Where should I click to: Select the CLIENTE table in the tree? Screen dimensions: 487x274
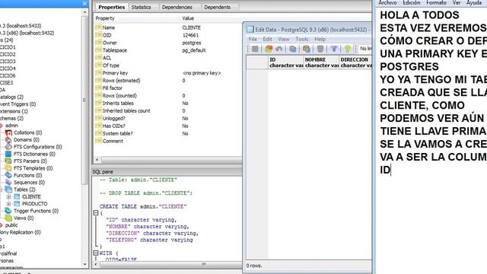(x=31, y=196)
